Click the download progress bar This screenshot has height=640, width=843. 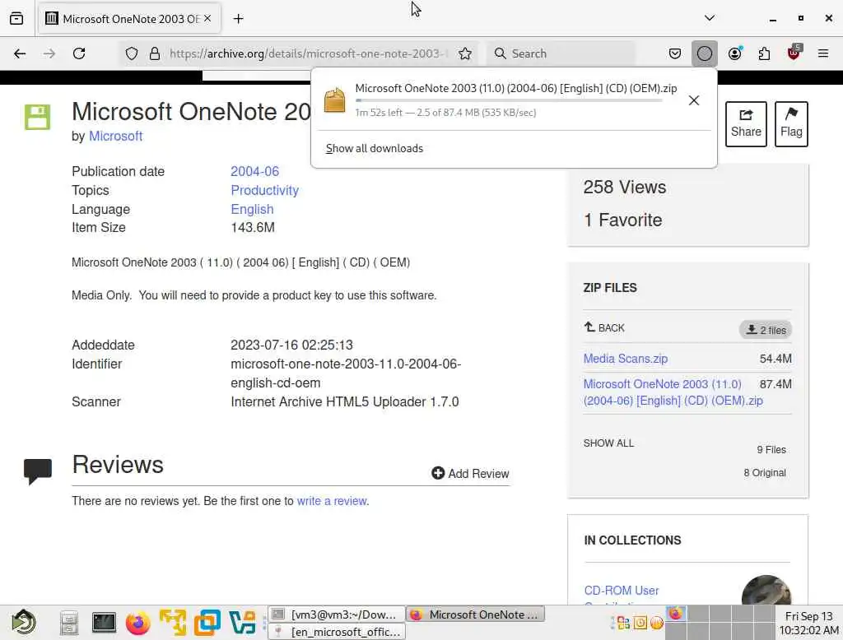pyautogui.click(x=508, y=100)
